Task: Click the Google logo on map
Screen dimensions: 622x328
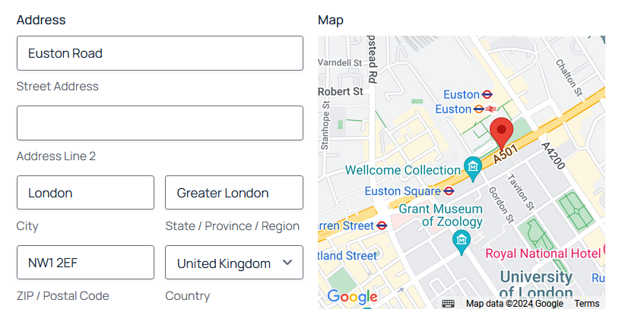Action: (x=352, y=297)
